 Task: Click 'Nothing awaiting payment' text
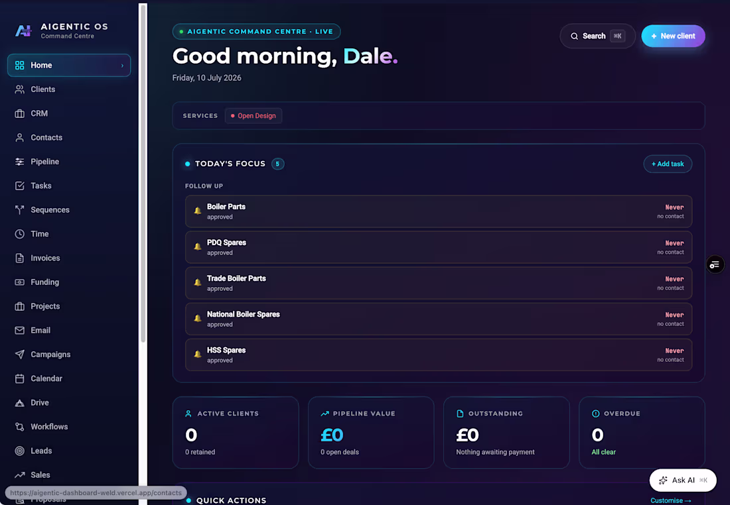(495, 452)
